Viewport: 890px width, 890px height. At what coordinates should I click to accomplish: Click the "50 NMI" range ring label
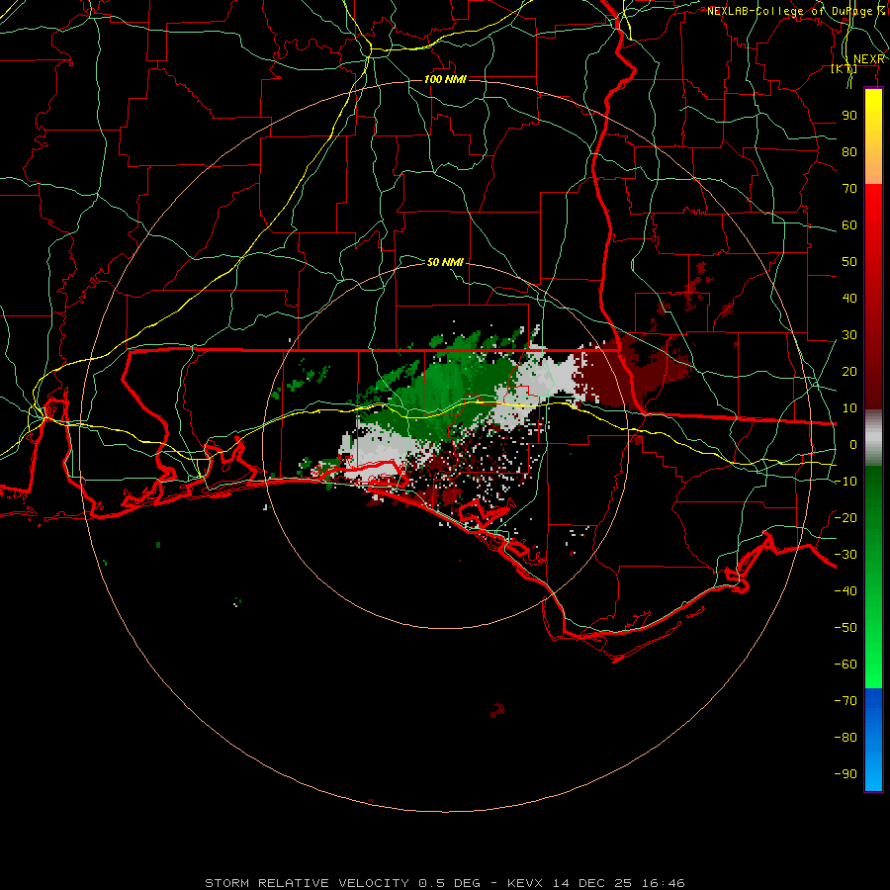pyautogui.click(x=445, y=262)
